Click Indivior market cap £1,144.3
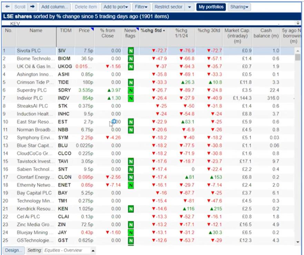 (242, 98)
